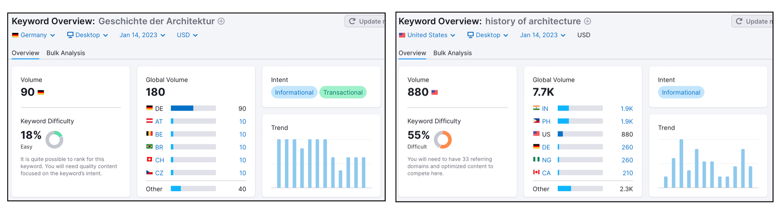The image size is (784, 212).
Task: Click the 55% keyword difficulty donut chart
Action: 443,140
